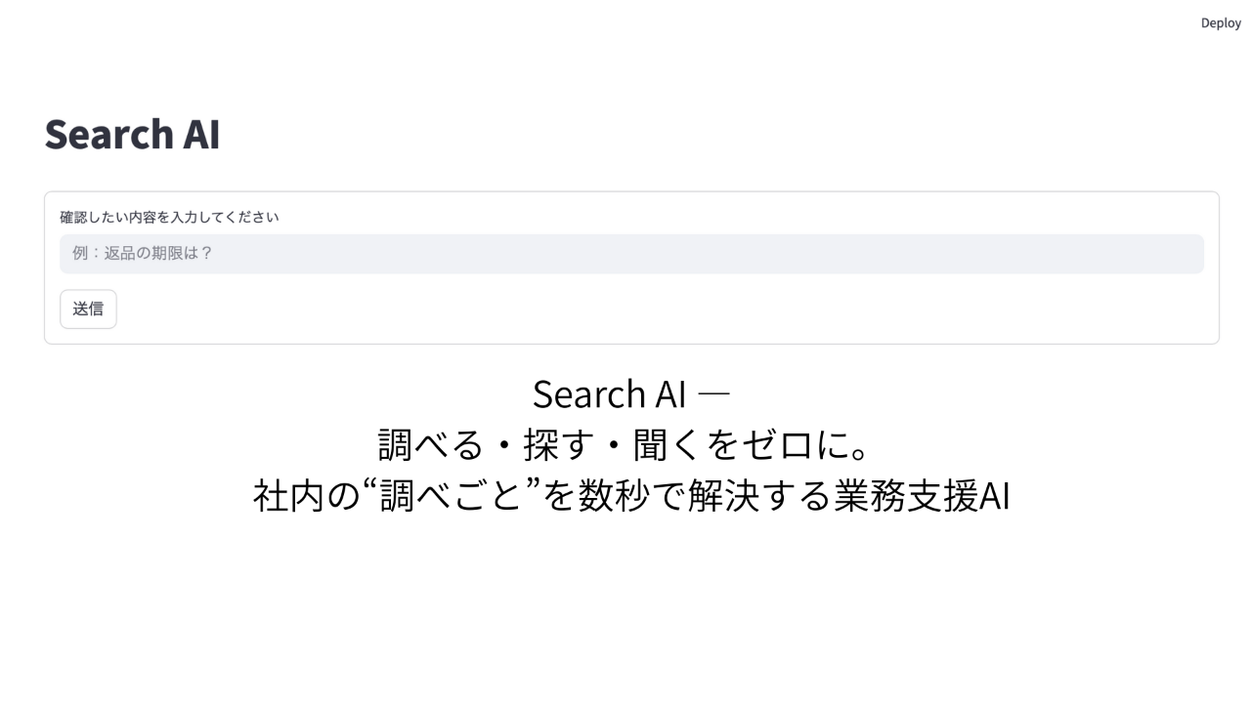This screenshot has width=1251, height=703.
Task: Click the 業務支援AI text
Action: tap(923, 496)
